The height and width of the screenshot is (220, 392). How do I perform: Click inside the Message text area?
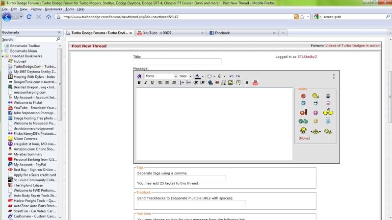pyautogui.click(x=214, y=123)
